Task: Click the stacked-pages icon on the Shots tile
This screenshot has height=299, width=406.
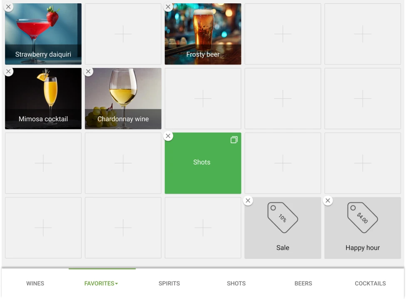Action: [x=234, y=140]
